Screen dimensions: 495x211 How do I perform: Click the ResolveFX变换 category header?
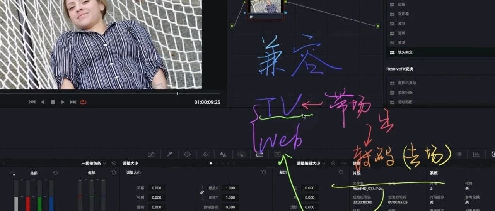[x=401, y=69]
